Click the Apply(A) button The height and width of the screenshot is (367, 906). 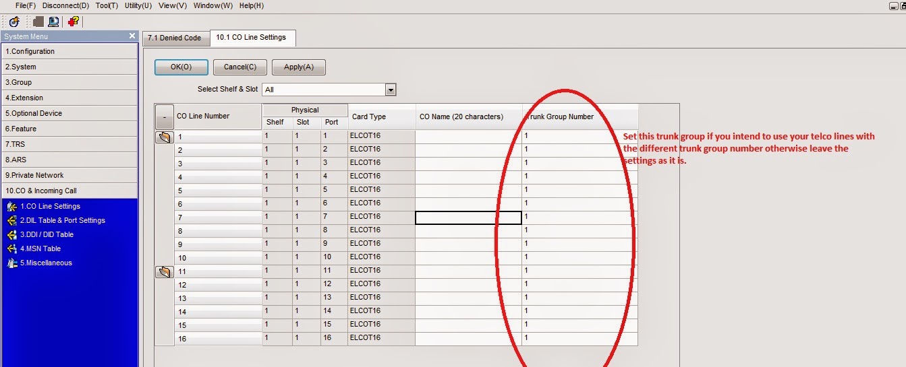coord(299,67)
